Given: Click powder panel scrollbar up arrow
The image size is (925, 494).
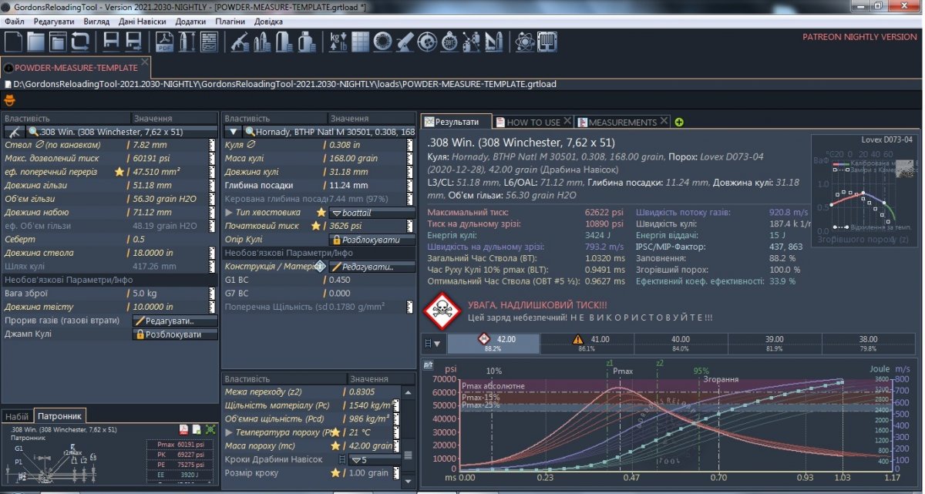Looking at the screenshot, I should click(409, 392).
